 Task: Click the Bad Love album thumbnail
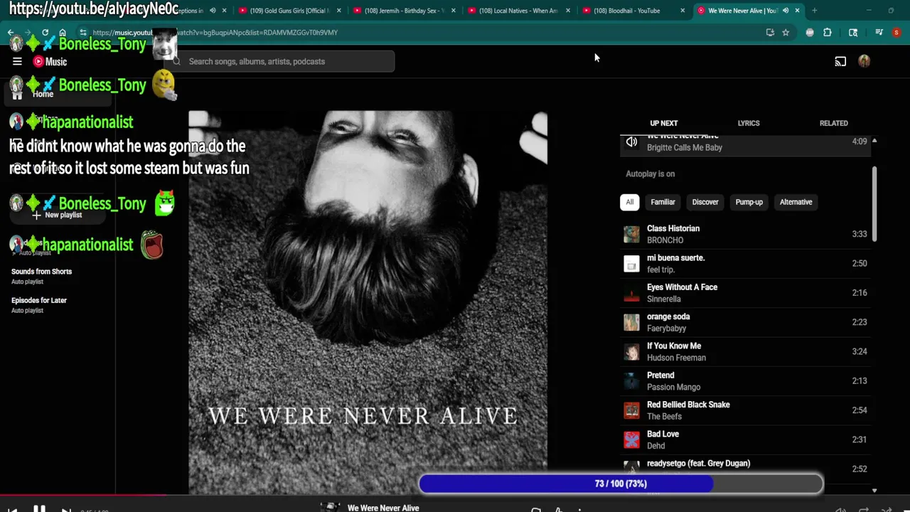pos(631,439)
